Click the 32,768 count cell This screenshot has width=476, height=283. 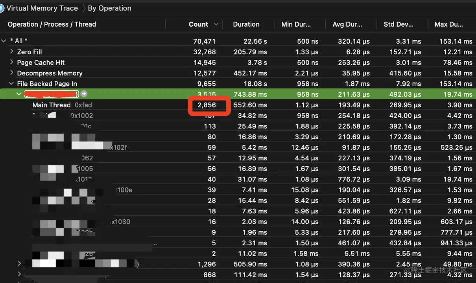(x=205, y=52)
